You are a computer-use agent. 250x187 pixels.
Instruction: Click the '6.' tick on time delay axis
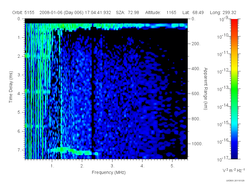click(19, 131)
